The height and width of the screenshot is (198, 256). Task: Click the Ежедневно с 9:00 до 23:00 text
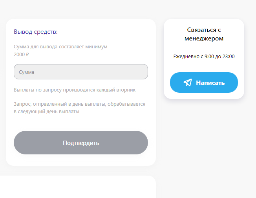[x=204, y=57]
